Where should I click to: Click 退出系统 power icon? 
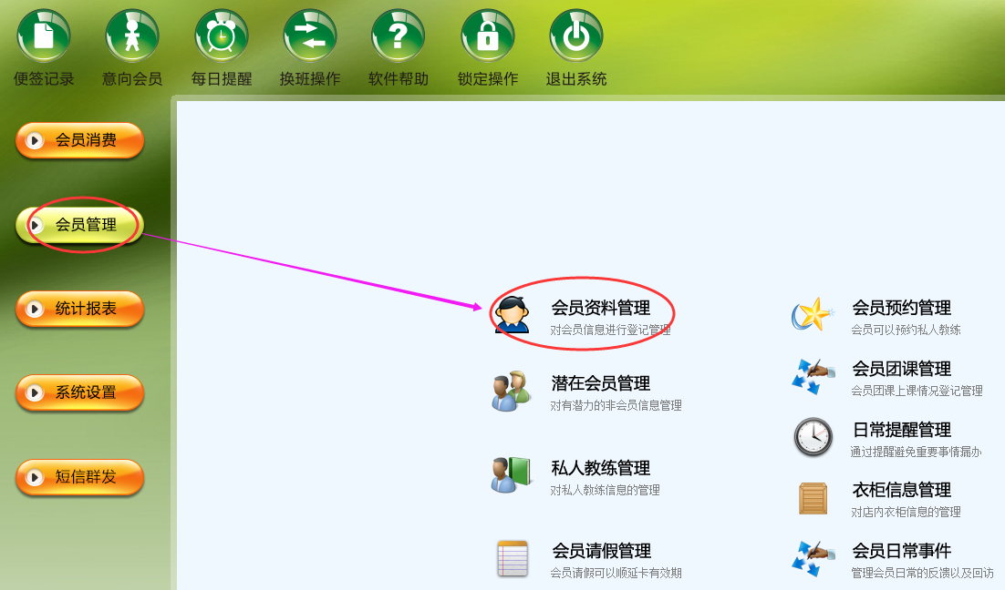[575, 36]
